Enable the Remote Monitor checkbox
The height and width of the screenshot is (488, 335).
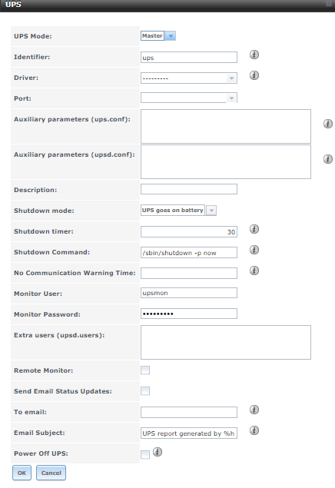(145, 370)
